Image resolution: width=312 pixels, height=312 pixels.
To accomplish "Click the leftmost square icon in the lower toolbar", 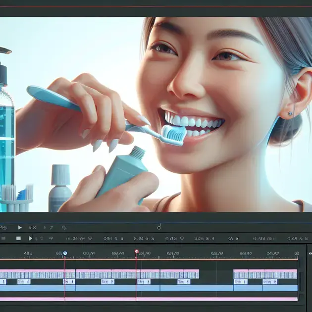I will [18, 238].
